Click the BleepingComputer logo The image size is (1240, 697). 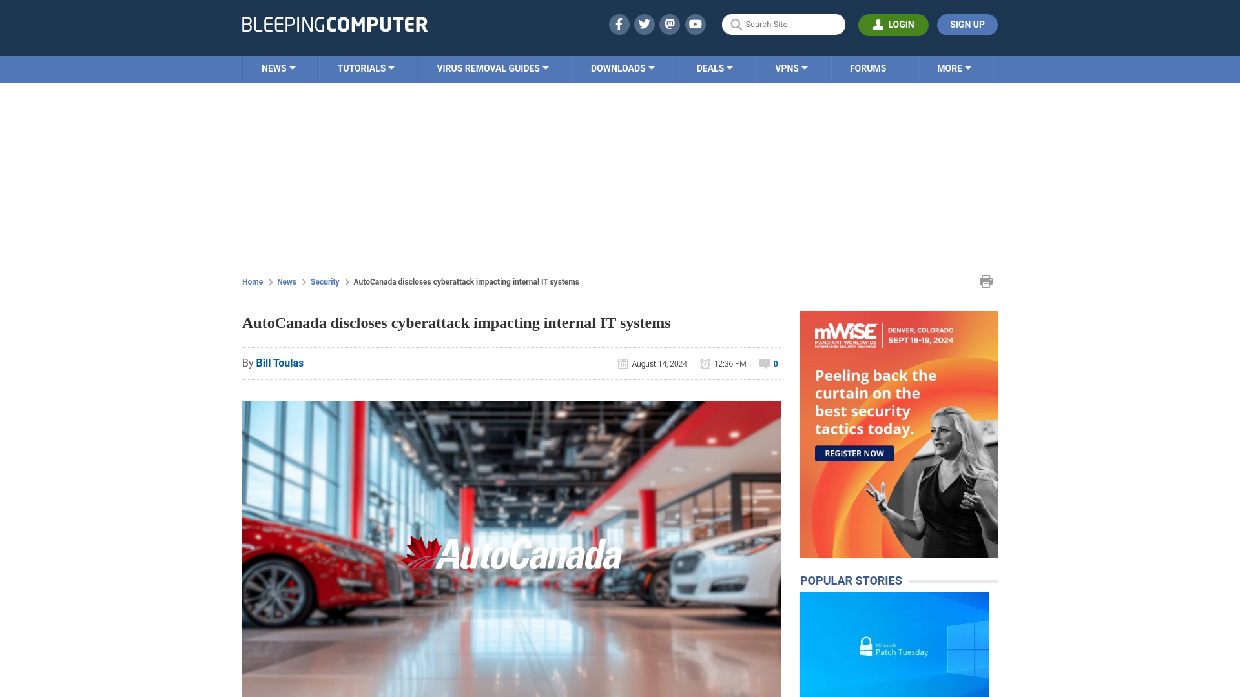pos(335,25)
